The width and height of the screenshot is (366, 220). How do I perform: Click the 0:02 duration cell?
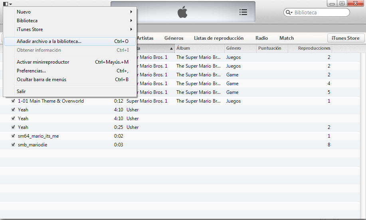click(119, 136)
